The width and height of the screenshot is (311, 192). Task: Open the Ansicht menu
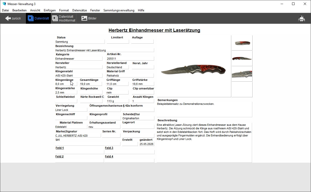(x=35, y=10)
